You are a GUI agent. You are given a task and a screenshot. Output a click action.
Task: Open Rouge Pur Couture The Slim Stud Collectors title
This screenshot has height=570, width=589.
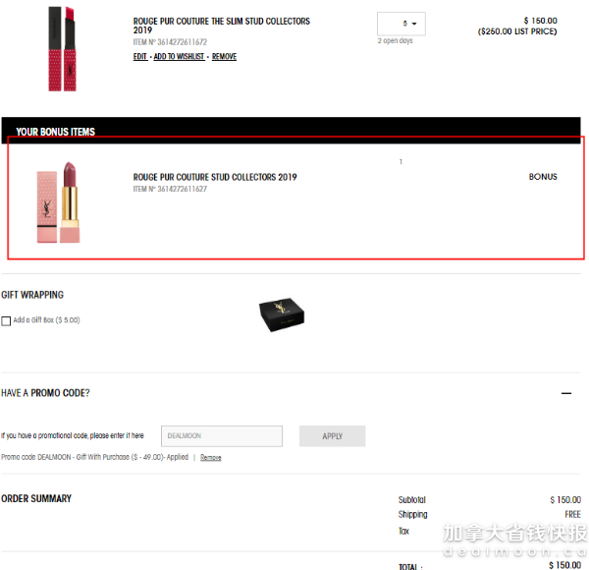click(222, 26)
